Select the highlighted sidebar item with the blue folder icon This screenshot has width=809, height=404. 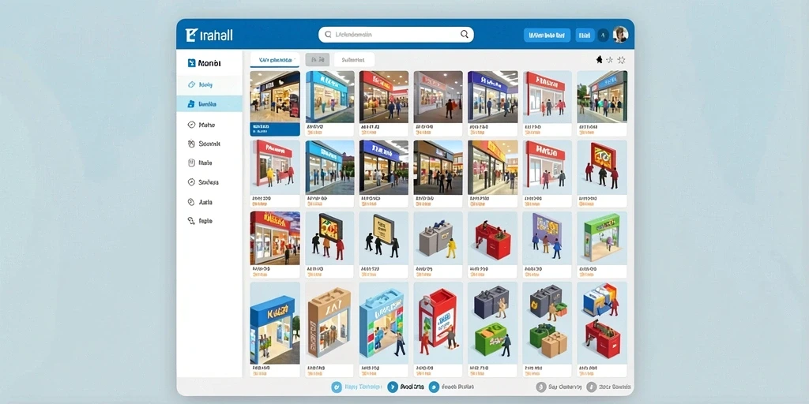click(x=209, y=103)
